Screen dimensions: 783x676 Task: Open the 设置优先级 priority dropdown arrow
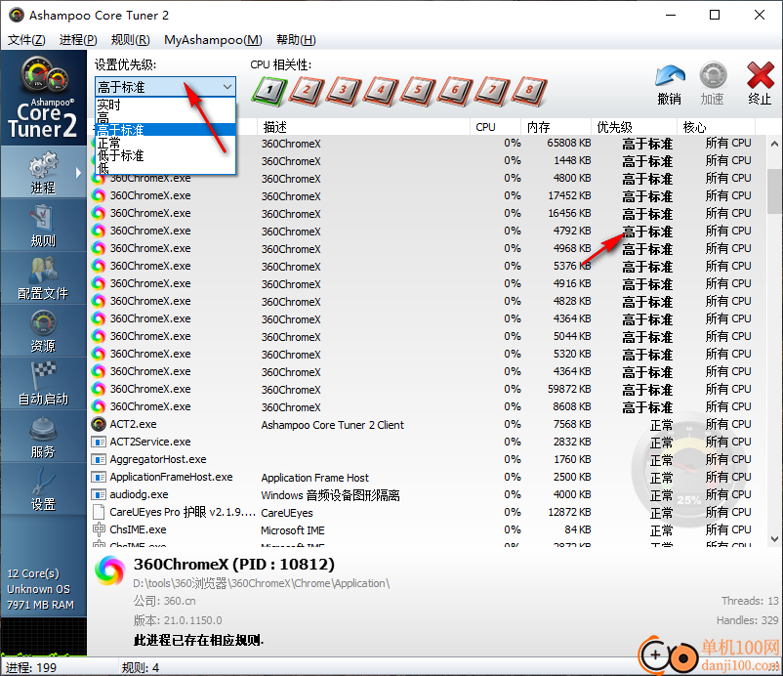(x=227, y=87)
